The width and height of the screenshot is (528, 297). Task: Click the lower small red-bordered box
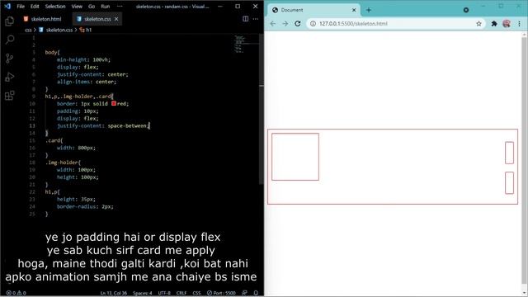[510, 183]
